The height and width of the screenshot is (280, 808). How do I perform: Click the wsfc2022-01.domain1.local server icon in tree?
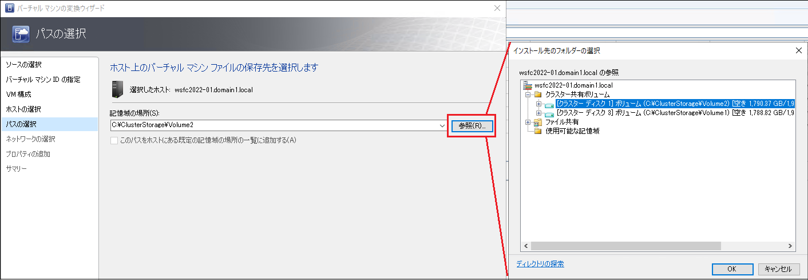[x=528, y=85]
